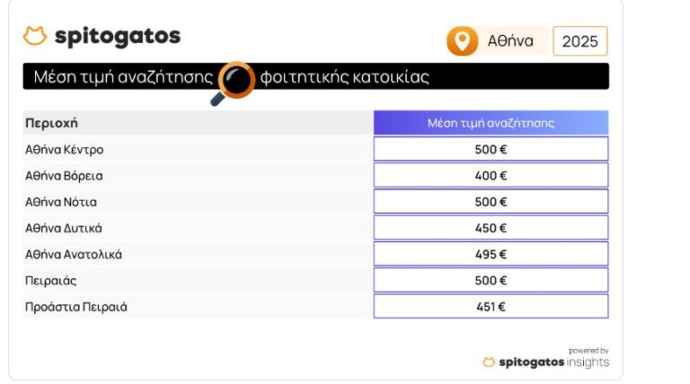Click the 400 € price cell
The width and height of the screenshot is (690, 384).
tap(491, 176)
